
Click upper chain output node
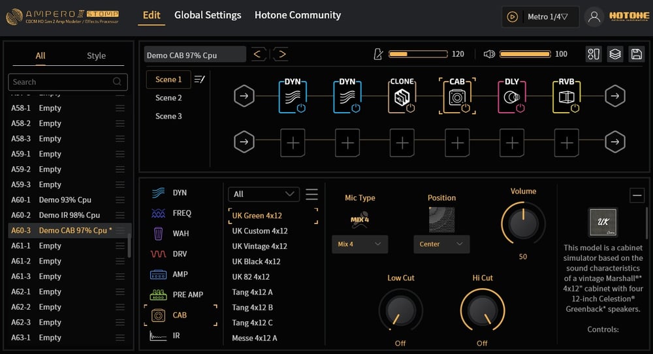(x=614, y=96)
